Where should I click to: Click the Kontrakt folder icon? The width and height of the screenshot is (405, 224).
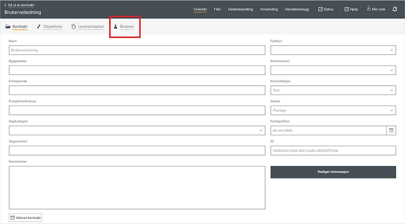coord(8,26)
